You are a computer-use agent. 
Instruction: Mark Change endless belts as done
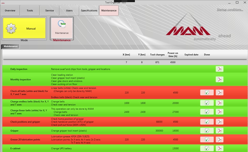click(207, 103)
